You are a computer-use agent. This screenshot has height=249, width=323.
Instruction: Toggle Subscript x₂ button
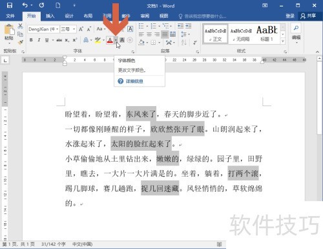pos(67,40)
